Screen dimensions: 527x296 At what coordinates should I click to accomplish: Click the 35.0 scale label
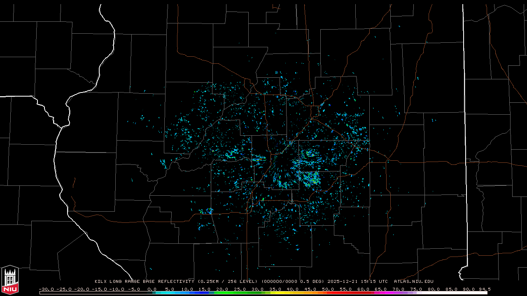pos(275,289)
